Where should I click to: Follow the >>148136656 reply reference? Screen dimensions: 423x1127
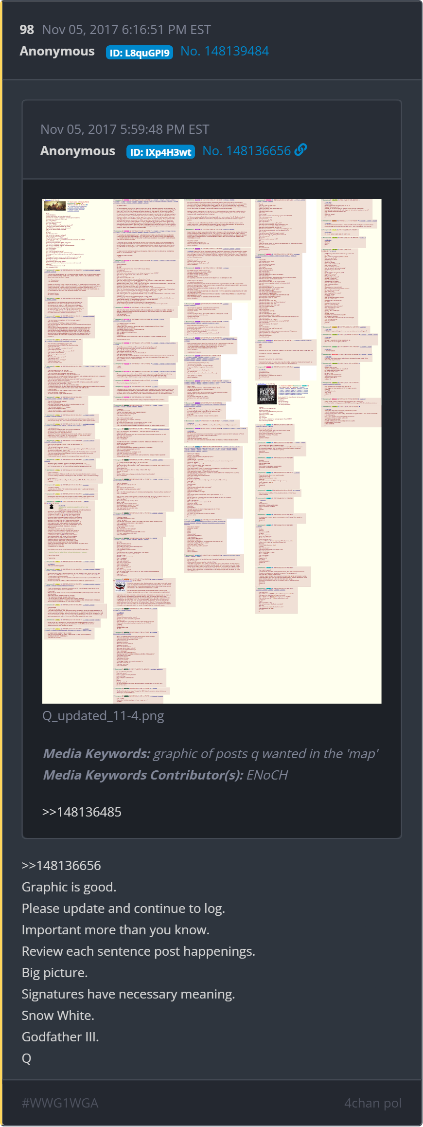[x=61, y=865]
